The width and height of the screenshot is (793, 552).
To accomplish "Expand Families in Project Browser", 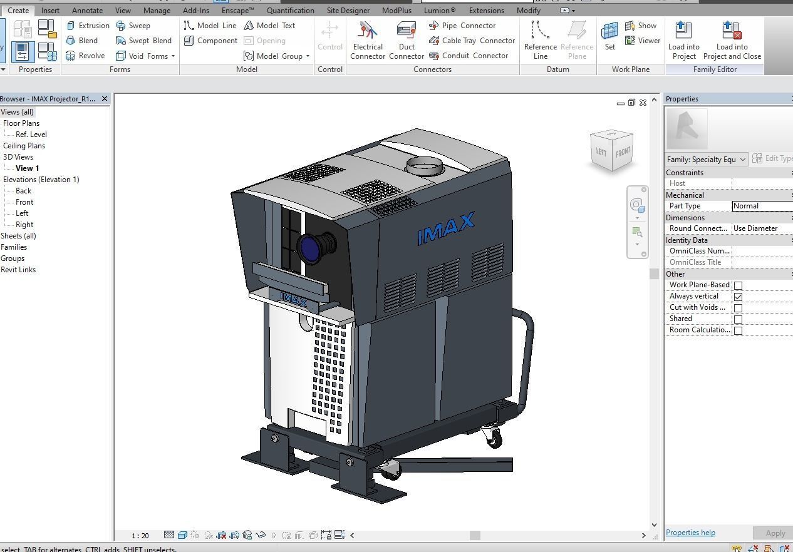I will pos(14,247).
